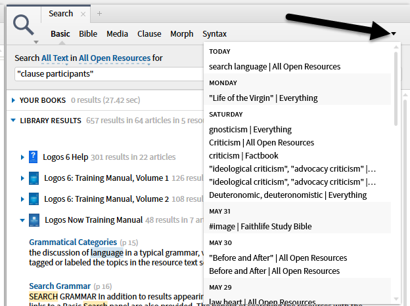
Task: Open the dropdown arrow under the magnifier
Action: [x=36, y=42]
